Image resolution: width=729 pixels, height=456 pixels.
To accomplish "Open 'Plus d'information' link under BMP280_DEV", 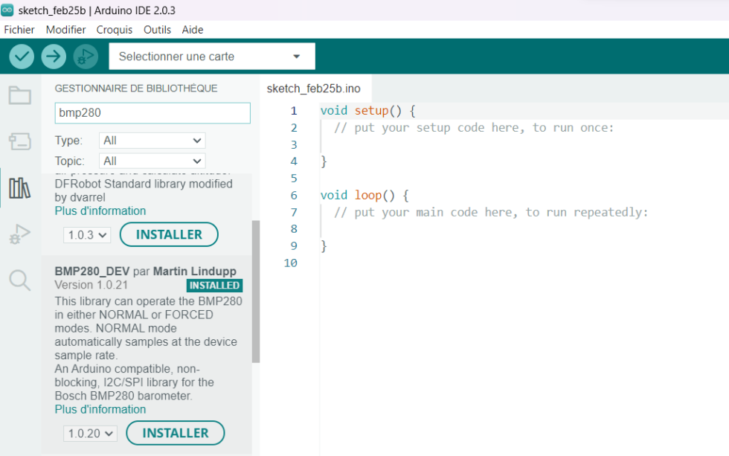I will tap(100, 409).
